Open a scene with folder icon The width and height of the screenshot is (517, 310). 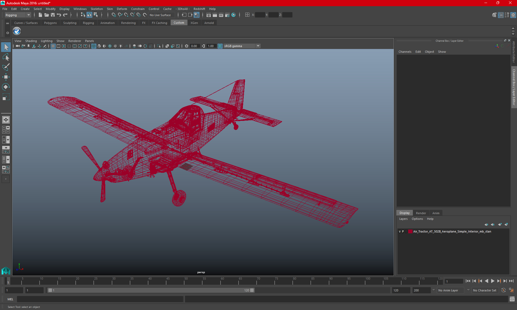[46, 15]
